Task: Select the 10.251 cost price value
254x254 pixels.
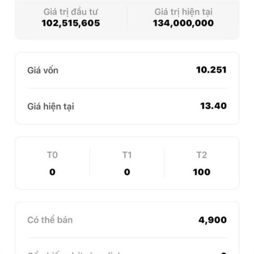Action: [x=211, y=70]
